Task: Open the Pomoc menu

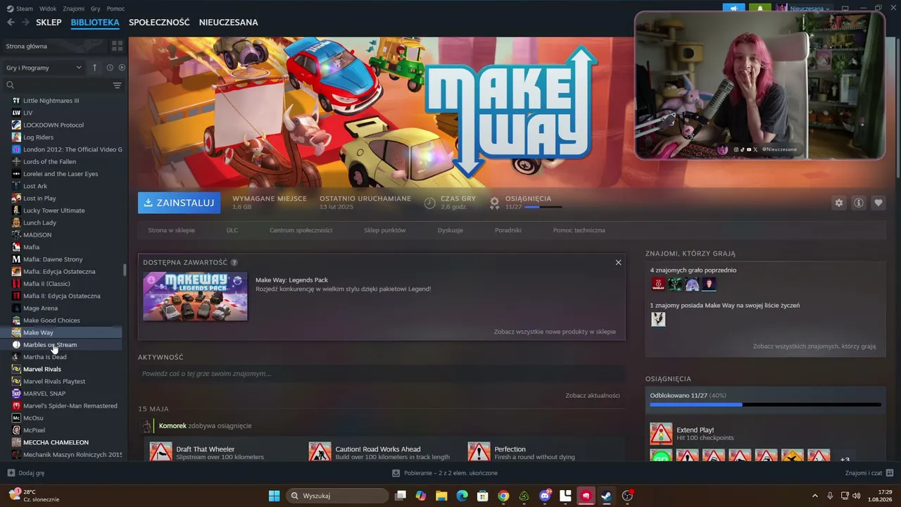Action: [115, 8]
